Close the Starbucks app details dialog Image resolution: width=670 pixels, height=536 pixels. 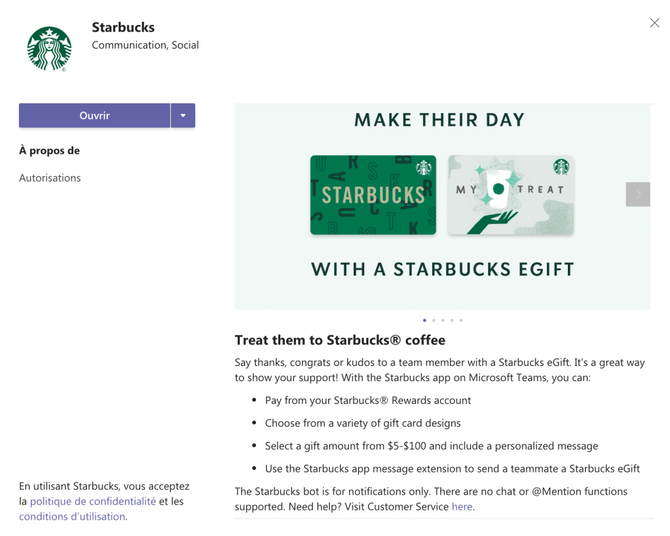654,23
